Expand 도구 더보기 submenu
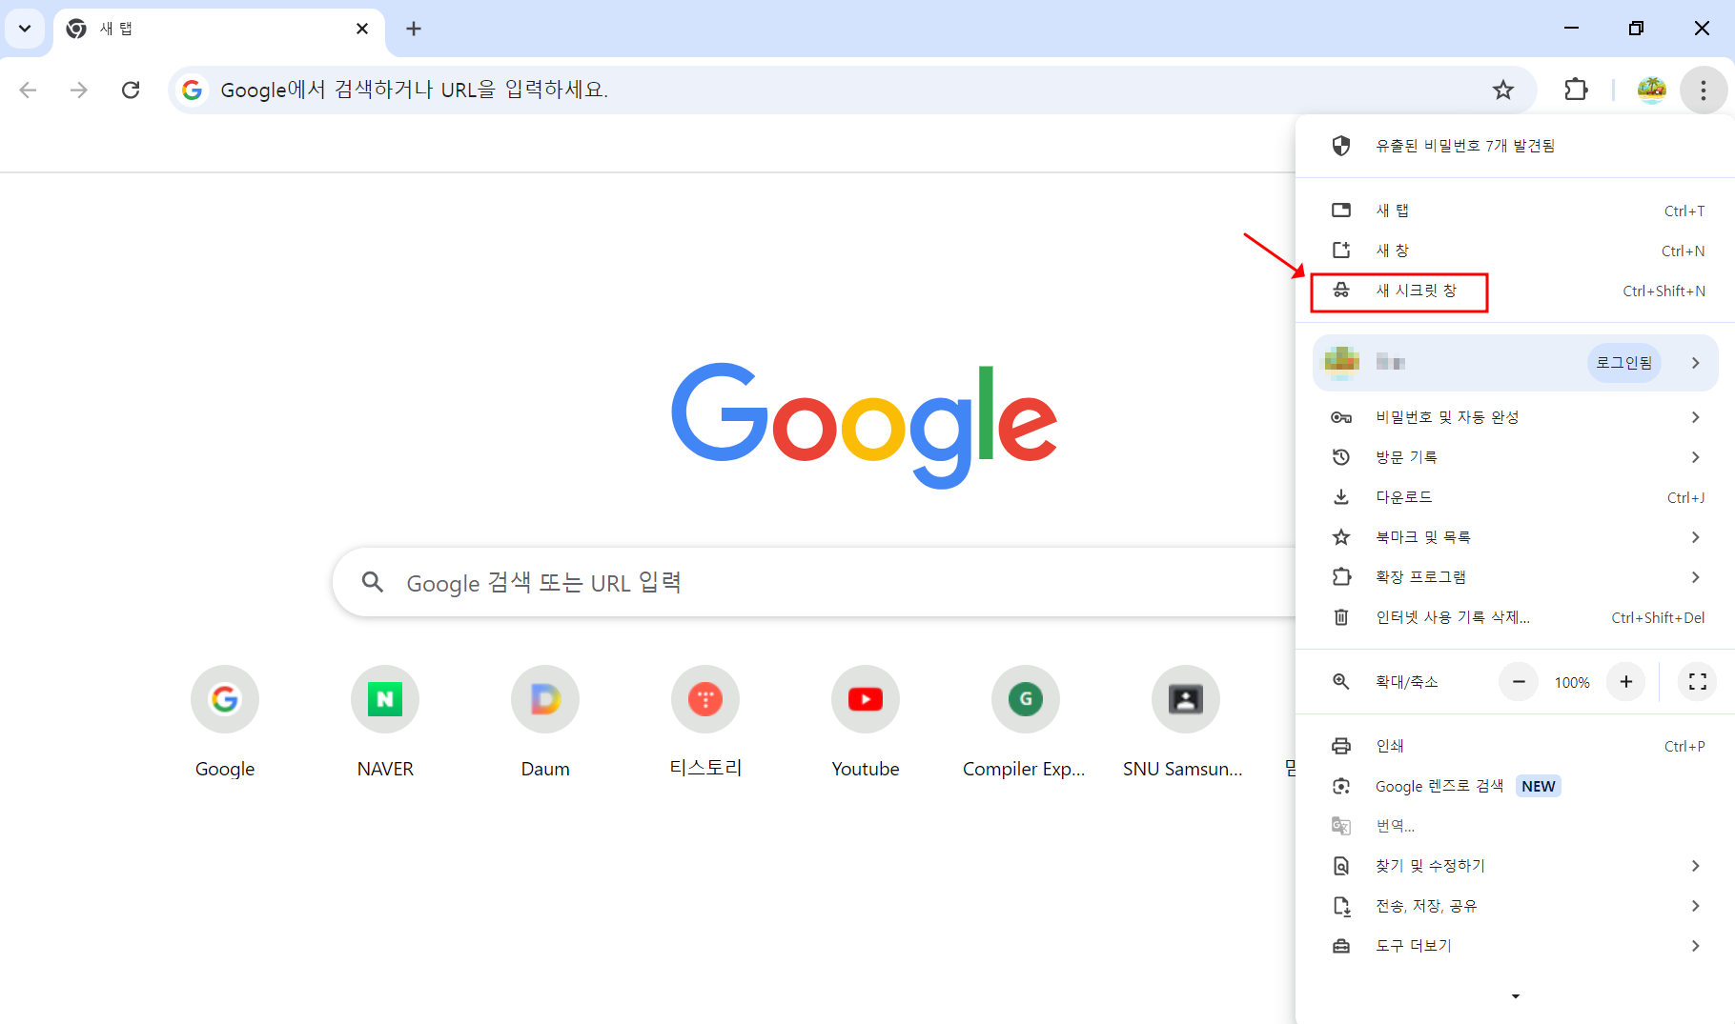Screen dimensions: 1735x1024 click(x=1515, y=946)
